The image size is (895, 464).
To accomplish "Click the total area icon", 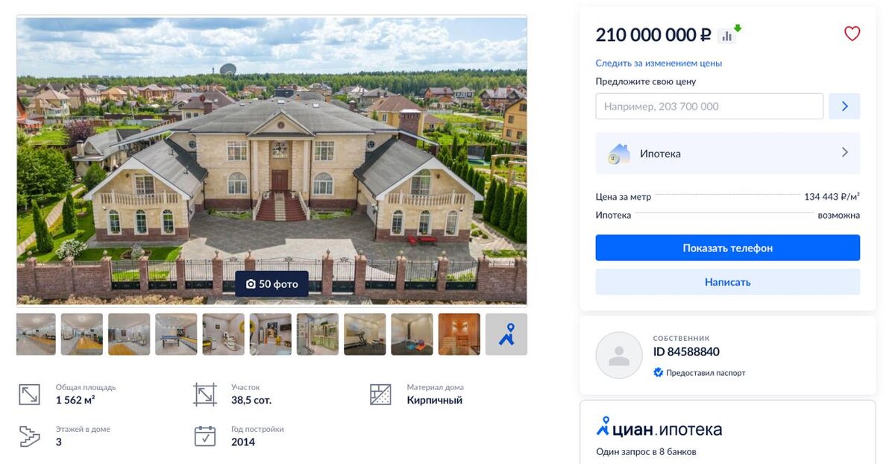I will coord(29,395).
